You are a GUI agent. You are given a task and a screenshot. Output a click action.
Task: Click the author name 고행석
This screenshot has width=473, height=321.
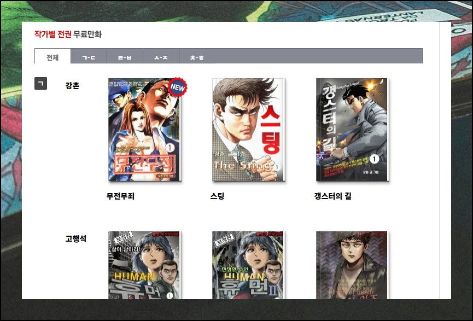76,238
